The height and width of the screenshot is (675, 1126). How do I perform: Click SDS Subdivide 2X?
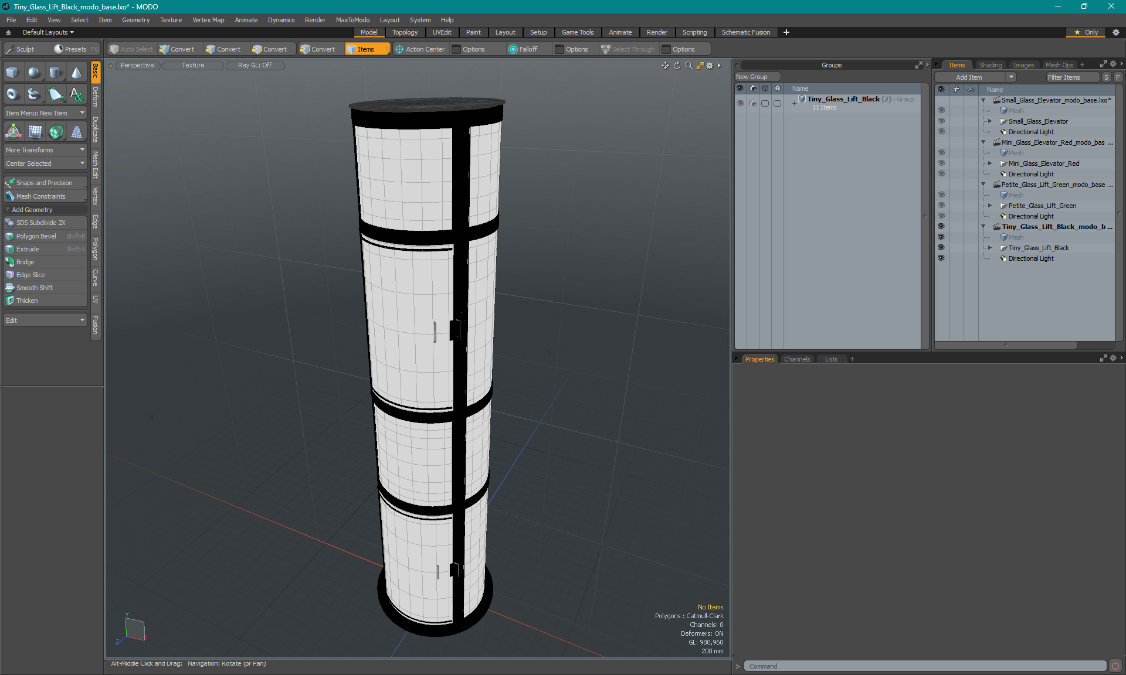click(x=46, y=223)
